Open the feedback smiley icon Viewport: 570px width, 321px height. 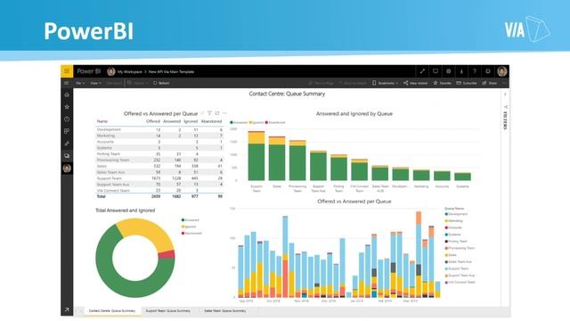[x=488, y=71]
